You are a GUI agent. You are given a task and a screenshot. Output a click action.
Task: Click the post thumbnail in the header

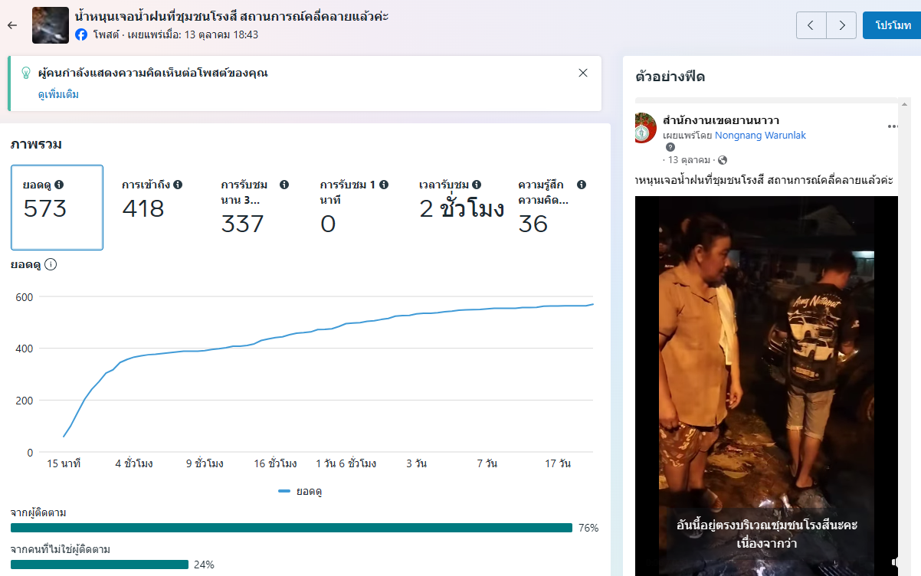pyautogui.click(x=51, y=25)
